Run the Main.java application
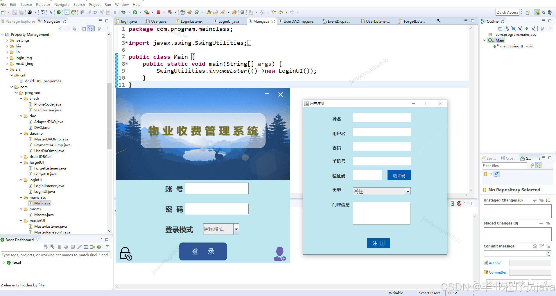This screenshot has width=556, height=296. click(135, 12)
